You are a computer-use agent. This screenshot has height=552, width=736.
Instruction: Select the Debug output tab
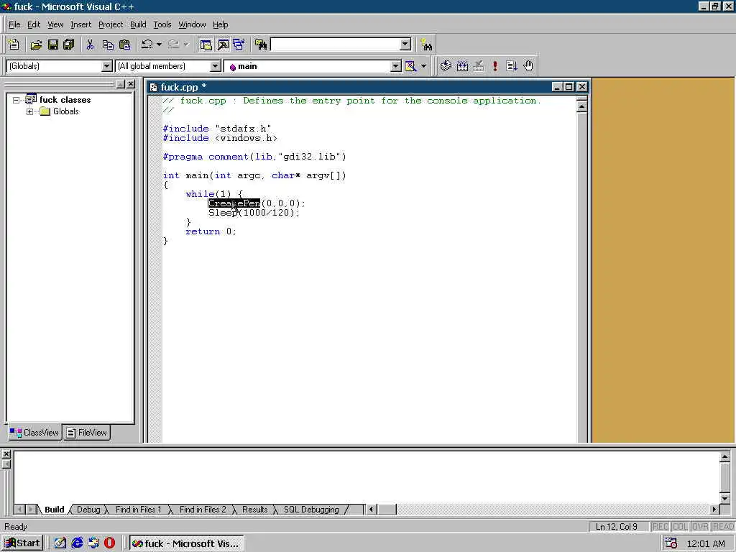pyautogui.click(x=88, y=510)
